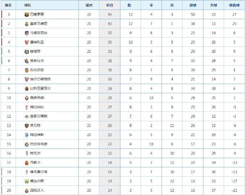Click the 净胜球 goal difference header
The image size is (245, 195).
[234, 5]
